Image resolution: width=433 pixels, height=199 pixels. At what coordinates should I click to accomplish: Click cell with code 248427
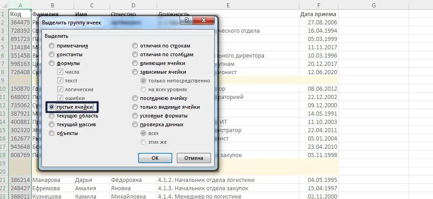(20, 188)
